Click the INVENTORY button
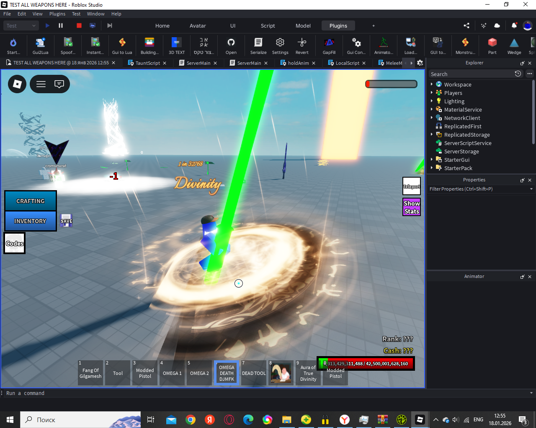The image size is (536, 428). pyautogui.click(x=31, y=221)
